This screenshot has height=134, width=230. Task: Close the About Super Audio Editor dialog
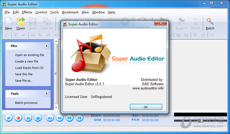coord(161,23)
